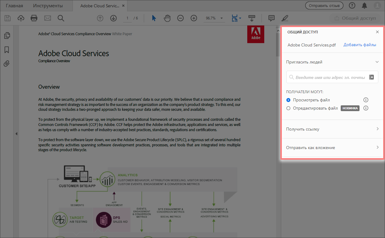Zoom out with minus icon

click(181, 18)
